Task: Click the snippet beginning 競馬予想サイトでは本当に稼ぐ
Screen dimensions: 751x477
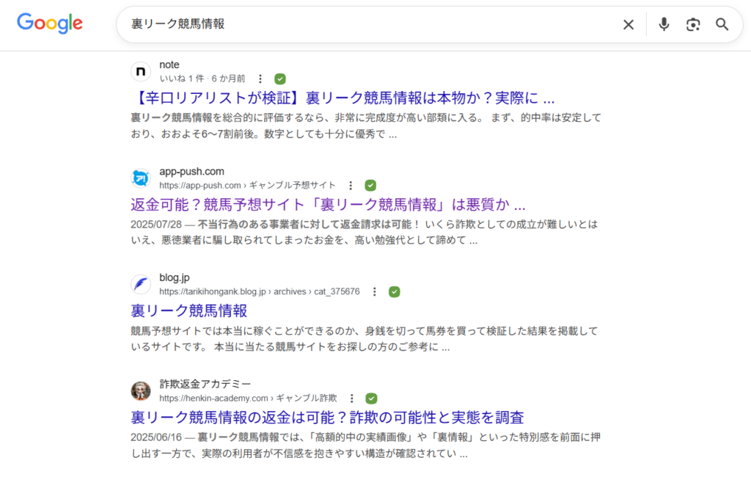Action: point(364,339)
